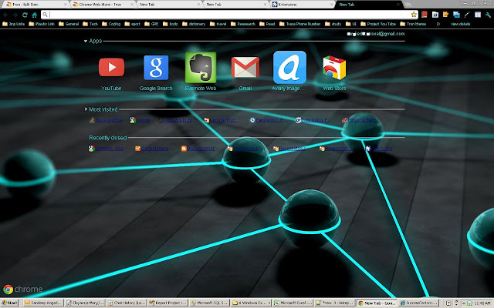Screen dimensions: 494x308
Task: Switch to the Extensions tab
Action: pyautogui.click(x=302, y=5)
